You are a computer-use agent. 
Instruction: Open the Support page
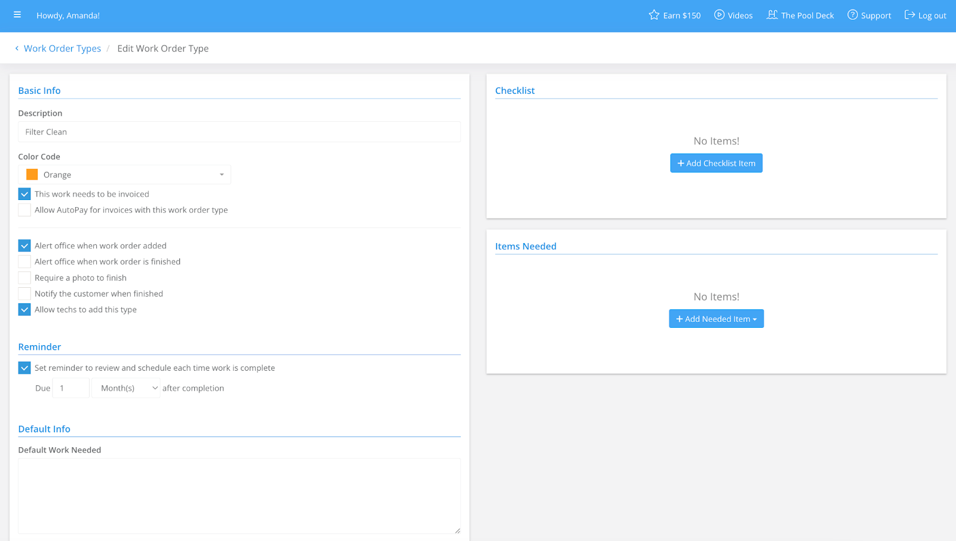point(869,16)
